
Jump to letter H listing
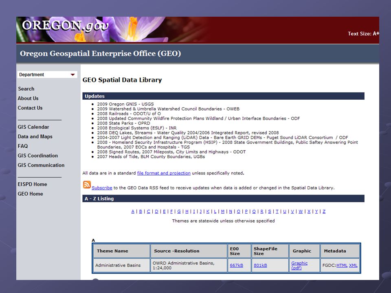(187, 211)
